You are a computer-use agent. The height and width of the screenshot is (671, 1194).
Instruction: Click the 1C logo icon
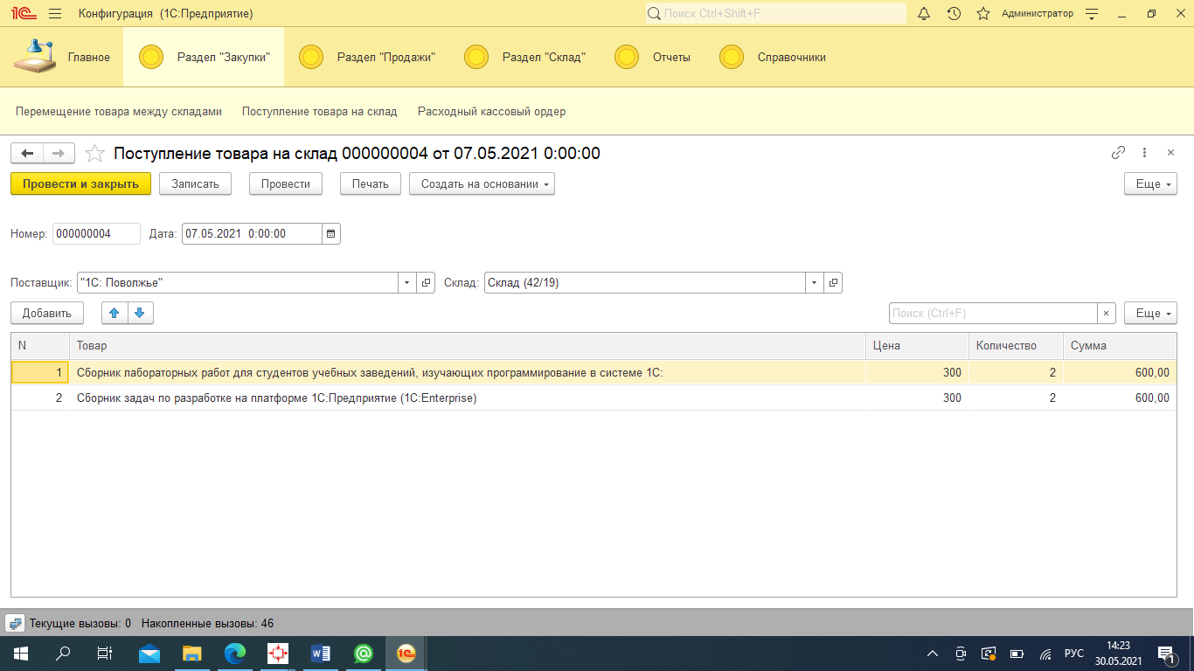click(x=23, y=14)
